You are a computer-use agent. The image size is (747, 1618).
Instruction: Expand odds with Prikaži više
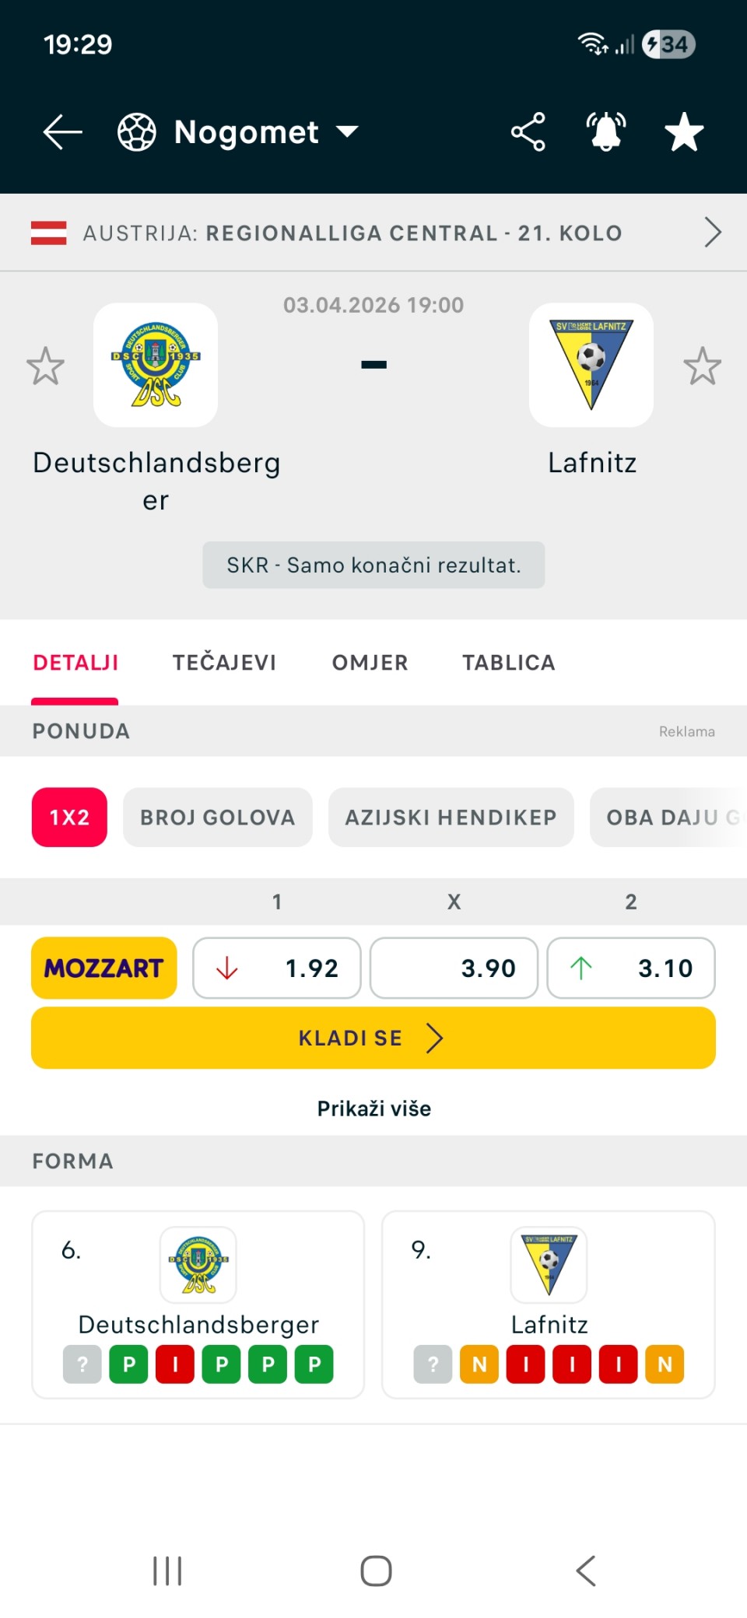373,1108
